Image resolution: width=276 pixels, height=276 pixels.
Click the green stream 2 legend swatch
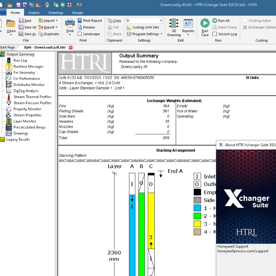coord(197,216)
